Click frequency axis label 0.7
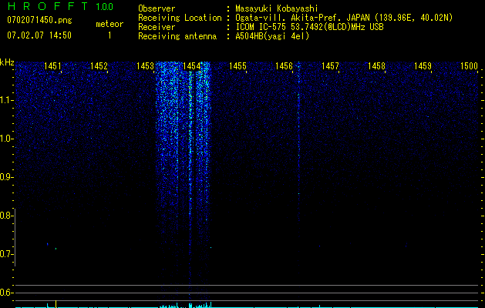 click(6, 254)
